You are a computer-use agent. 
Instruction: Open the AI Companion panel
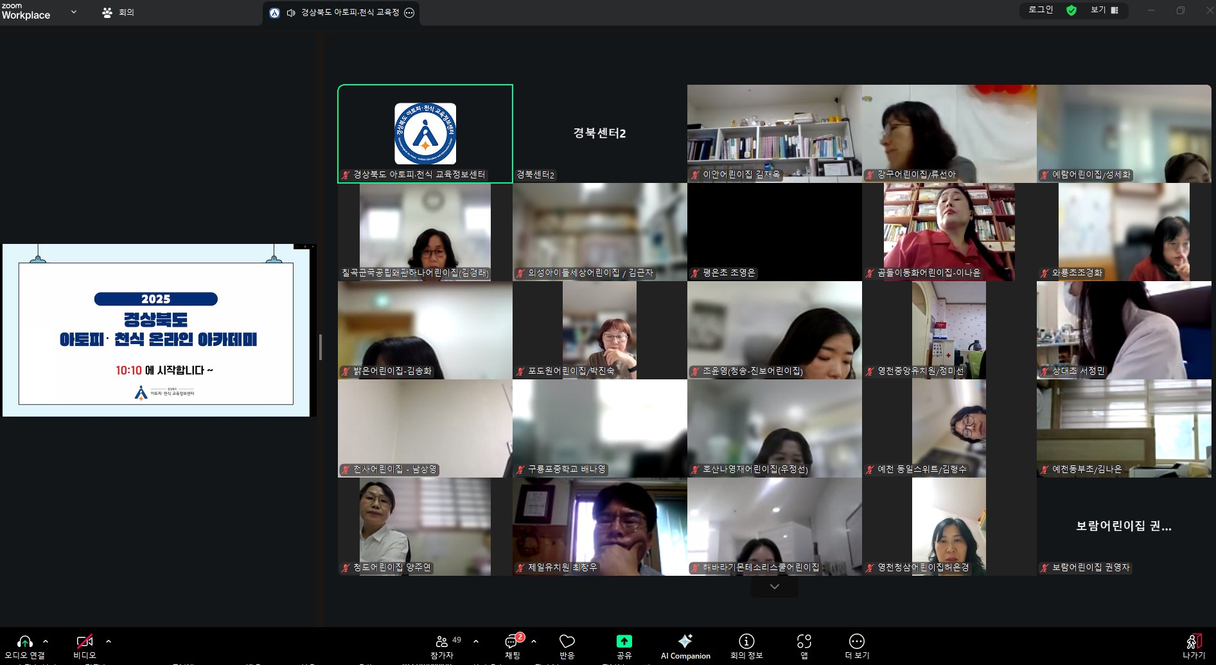(685, 646)
